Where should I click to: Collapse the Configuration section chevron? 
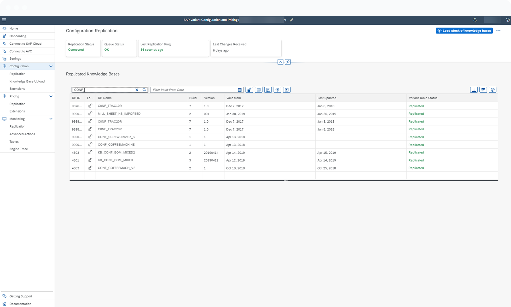51,66
